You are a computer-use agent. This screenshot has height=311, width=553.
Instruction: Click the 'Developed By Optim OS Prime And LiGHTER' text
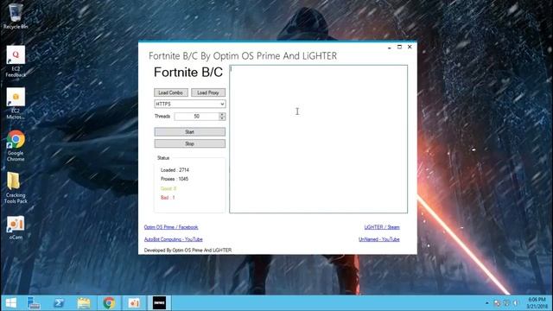pos(188,250)
